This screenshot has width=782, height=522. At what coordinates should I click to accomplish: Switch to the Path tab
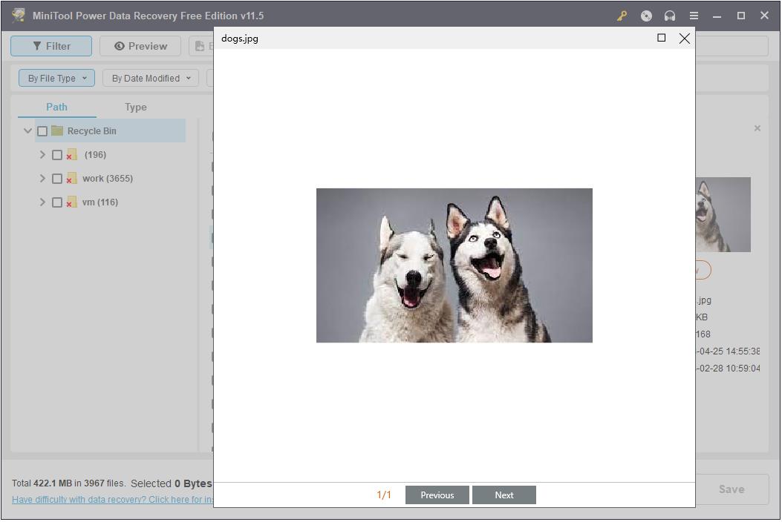57,107
